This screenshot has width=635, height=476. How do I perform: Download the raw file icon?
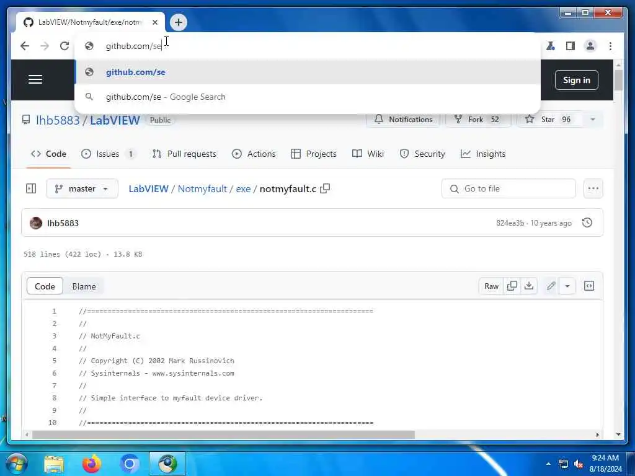pos(529,286)
